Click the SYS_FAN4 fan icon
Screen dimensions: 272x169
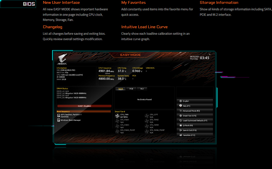[x=147, y=126]
